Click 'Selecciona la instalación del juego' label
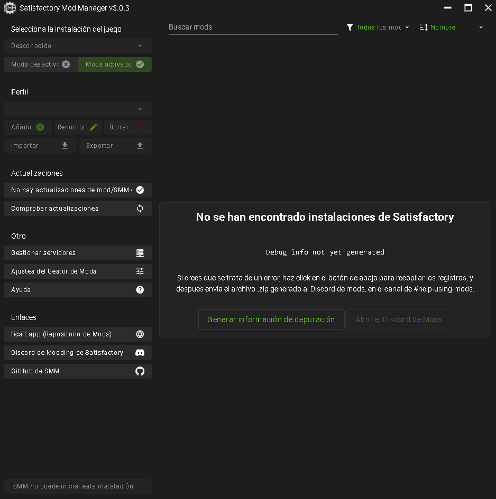Image resolution: width=496 pixels, height=499 pixels. [x=66, y=29]
